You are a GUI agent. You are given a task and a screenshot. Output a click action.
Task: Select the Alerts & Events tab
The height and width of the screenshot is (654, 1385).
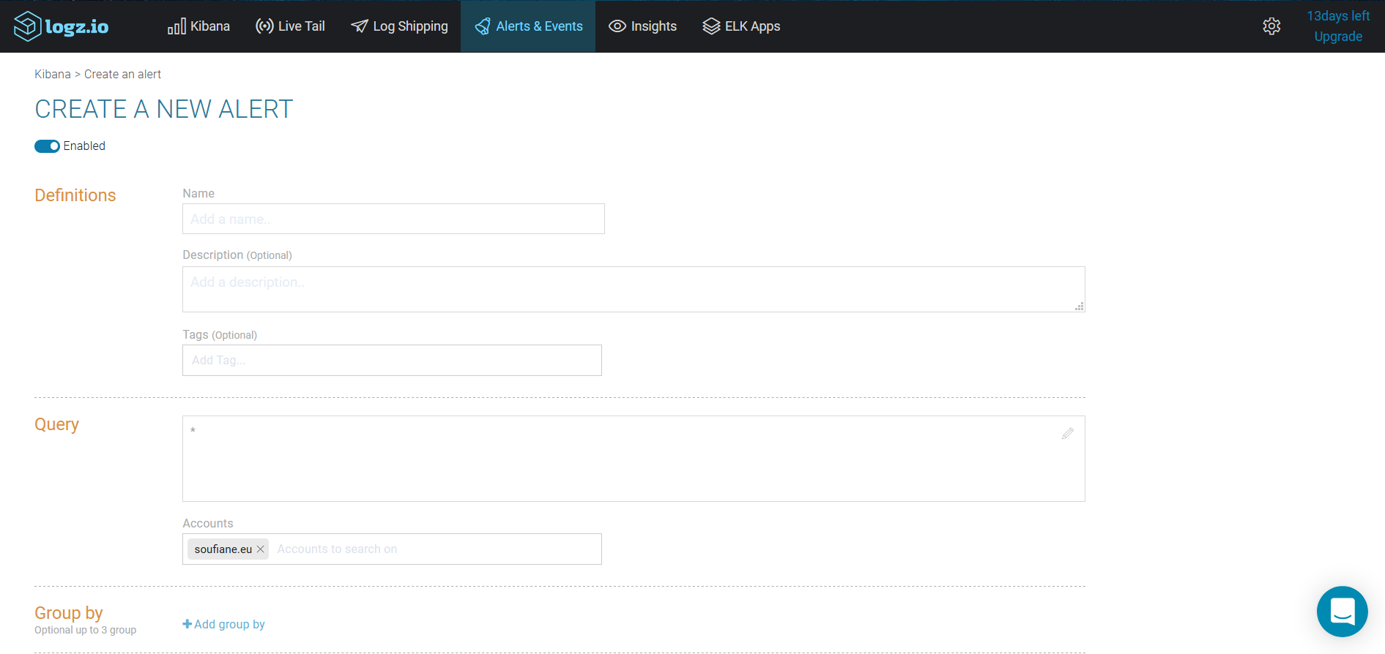coord(528,26)
